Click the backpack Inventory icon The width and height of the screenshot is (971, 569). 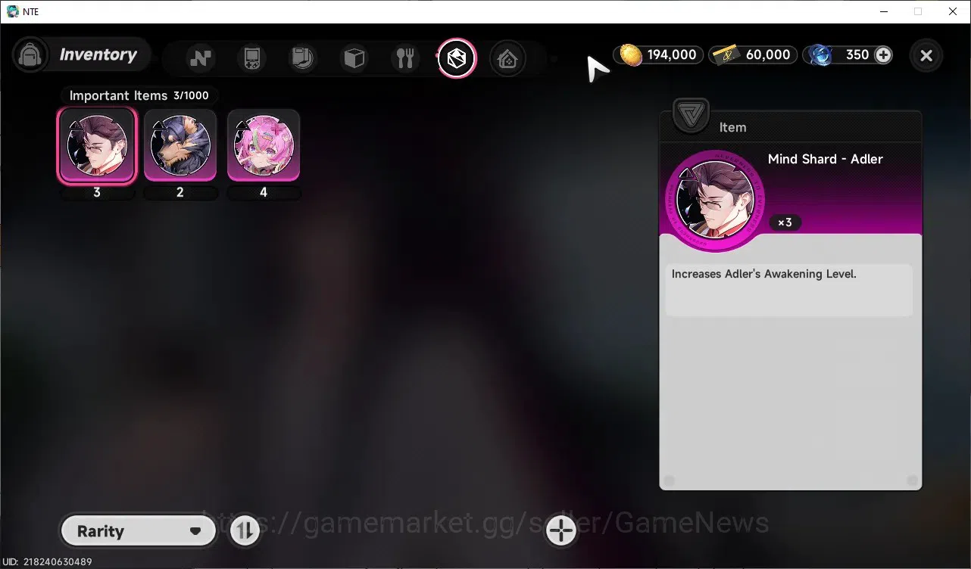tap(30, 55)
